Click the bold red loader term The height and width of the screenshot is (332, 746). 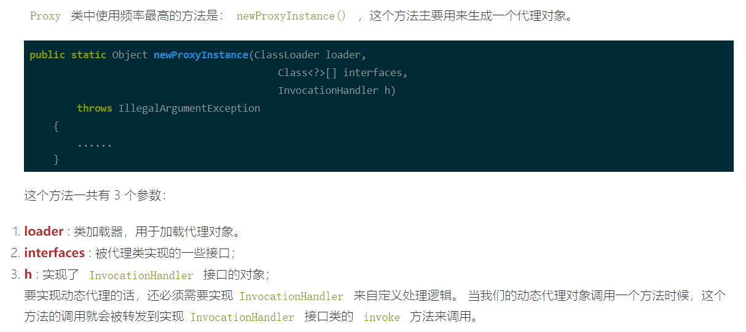pyautogui.click(x=44, y=231)
